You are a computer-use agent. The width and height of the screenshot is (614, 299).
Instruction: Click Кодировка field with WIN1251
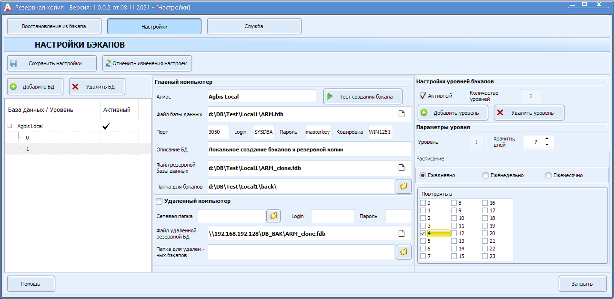(x=380, y=132)
